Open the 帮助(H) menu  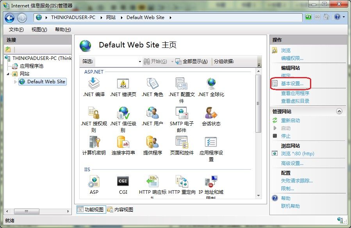coord(63,30)
